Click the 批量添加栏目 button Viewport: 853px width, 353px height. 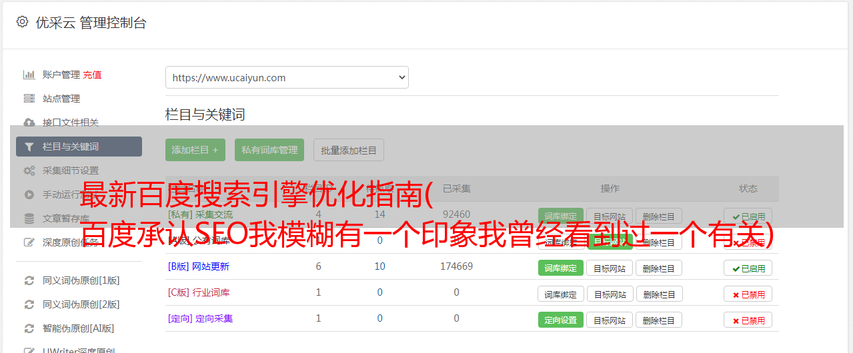349,150
